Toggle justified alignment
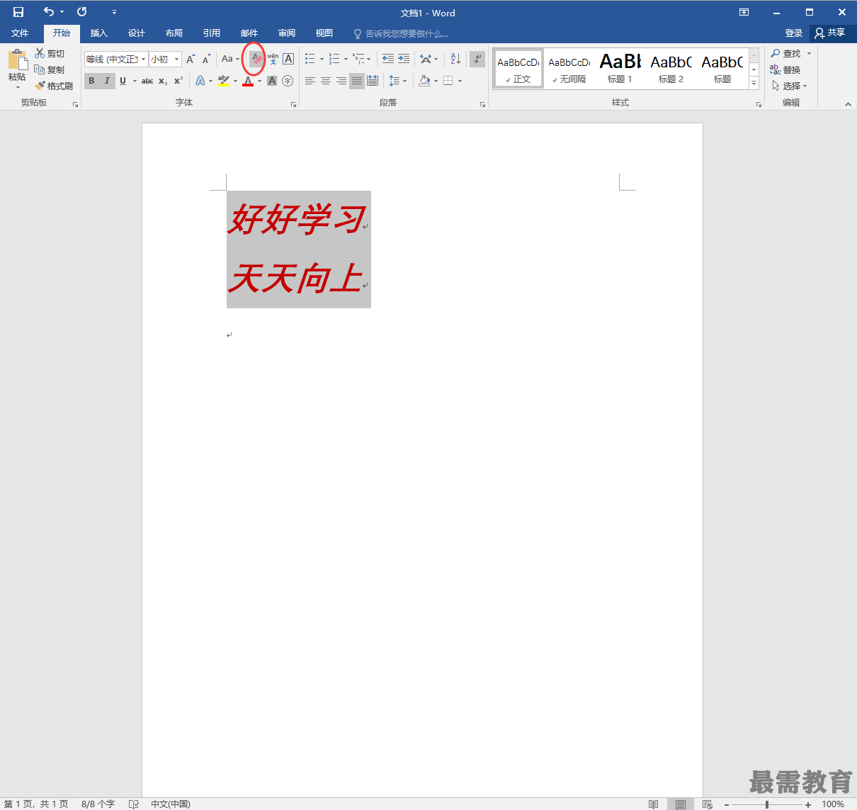 pos(357,81)
